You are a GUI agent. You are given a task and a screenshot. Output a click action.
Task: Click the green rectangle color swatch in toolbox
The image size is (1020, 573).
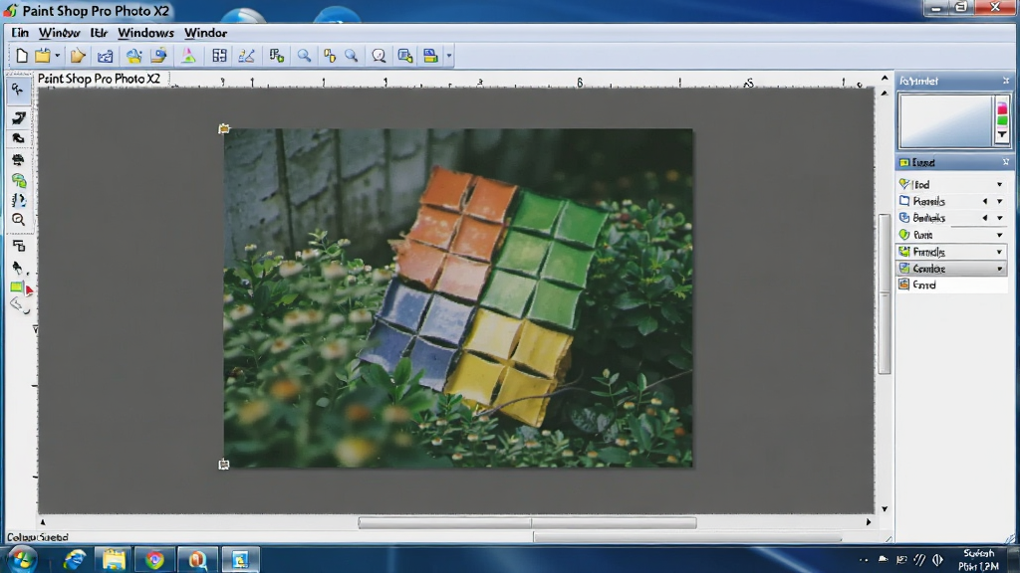pyautogui.click(x=16, y=286)
